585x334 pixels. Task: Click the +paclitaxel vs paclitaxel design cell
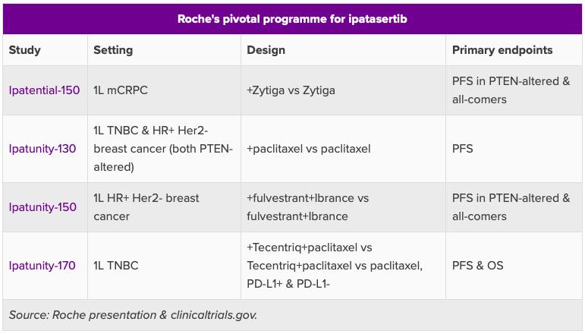(308, 149)
